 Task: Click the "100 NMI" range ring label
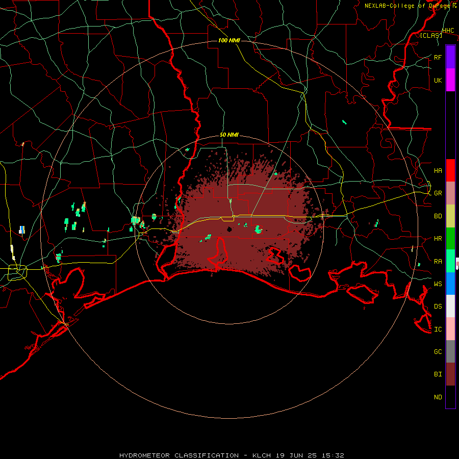[229, 40]
